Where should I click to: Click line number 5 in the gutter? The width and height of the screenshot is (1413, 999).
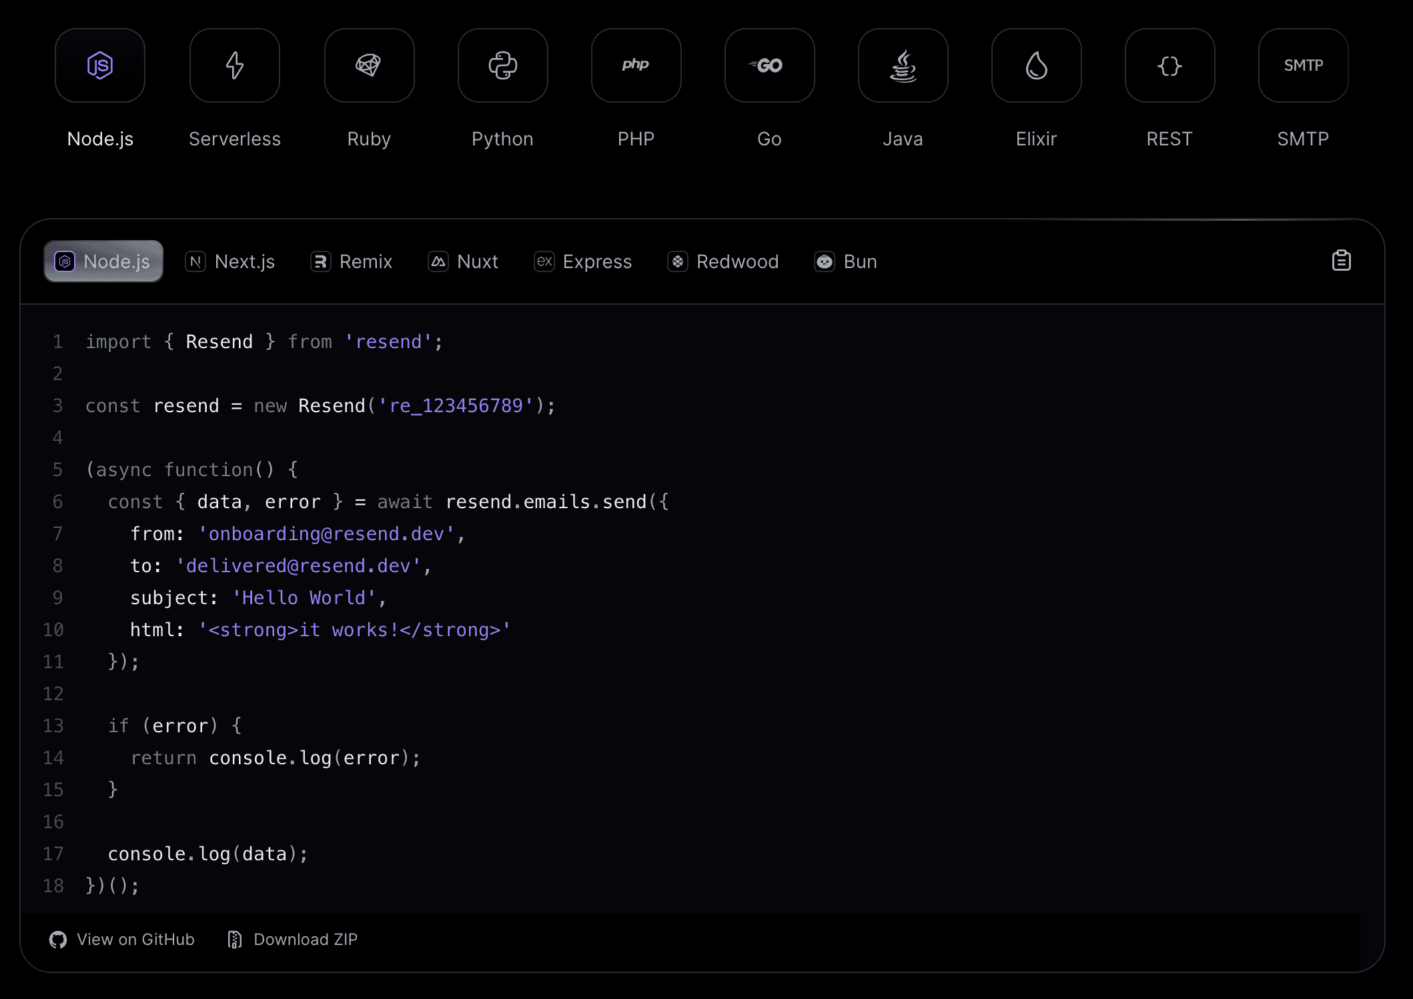58,470
